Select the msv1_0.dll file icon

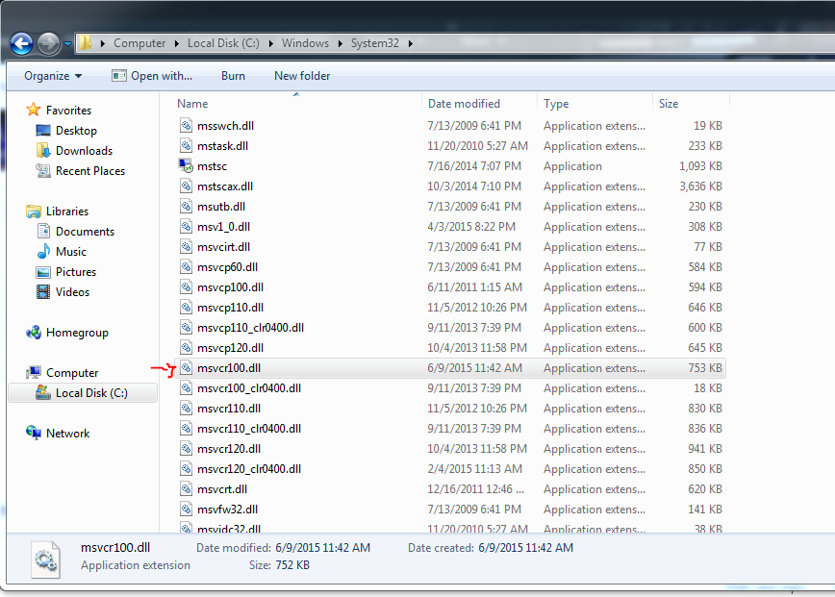186,227
